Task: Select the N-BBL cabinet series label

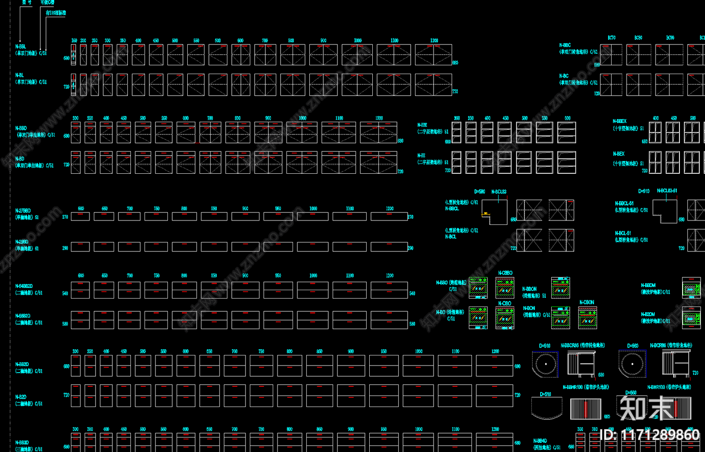Action: [21, 46]
